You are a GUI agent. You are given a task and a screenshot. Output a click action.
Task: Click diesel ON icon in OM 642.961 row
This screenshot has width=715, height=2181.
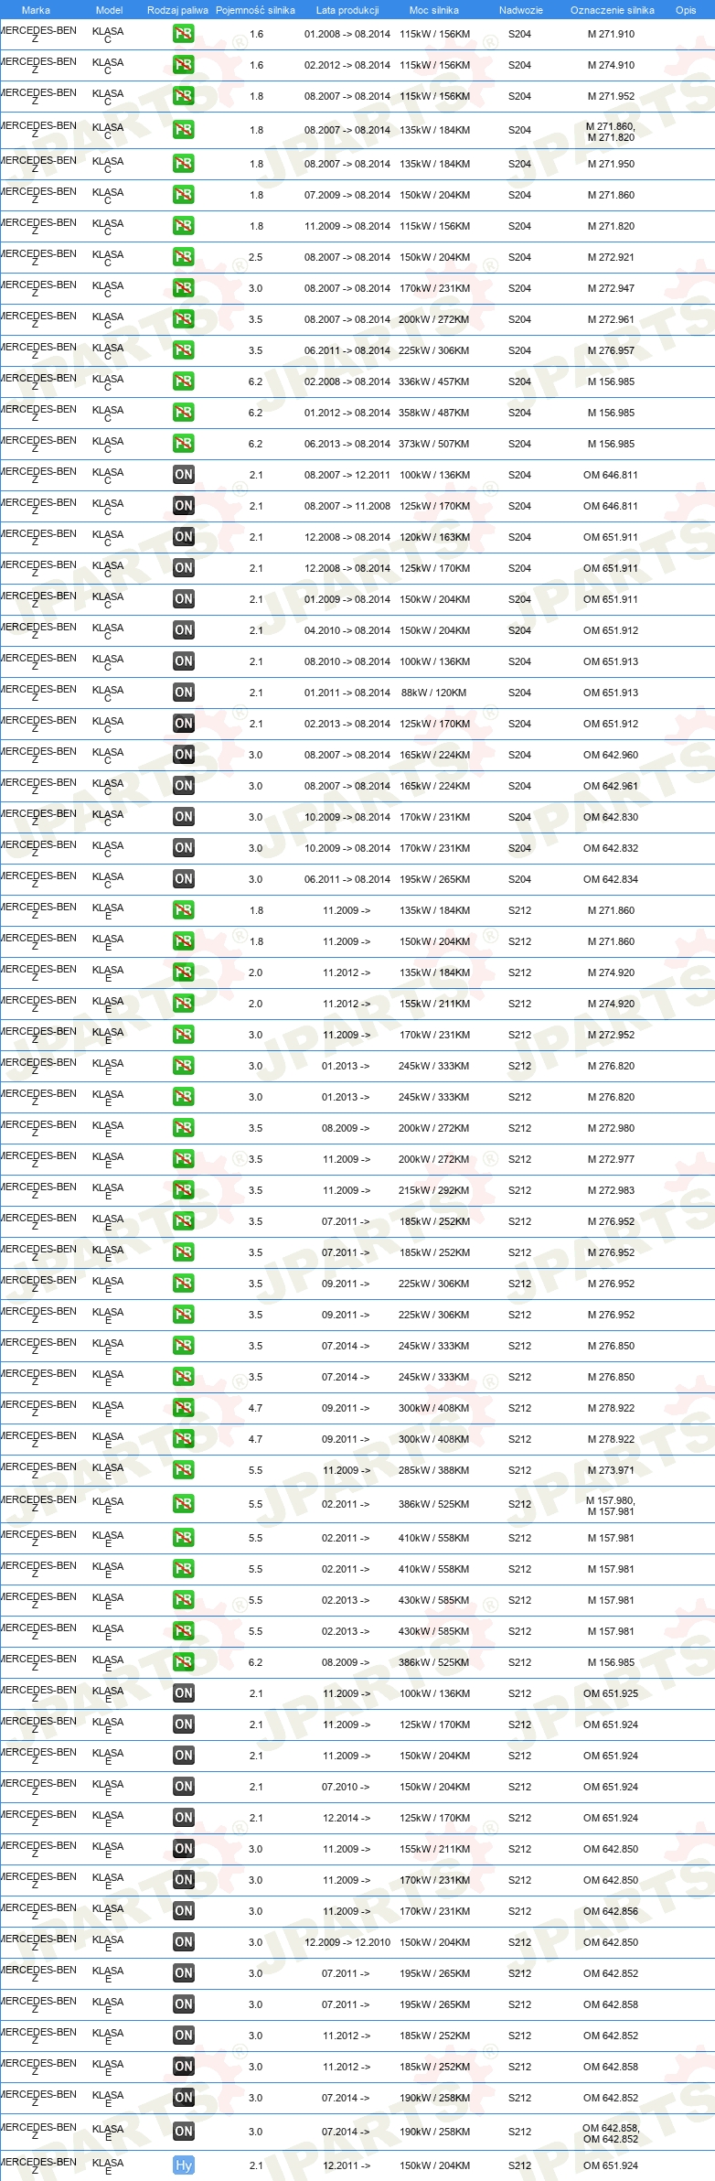point(184,786)
